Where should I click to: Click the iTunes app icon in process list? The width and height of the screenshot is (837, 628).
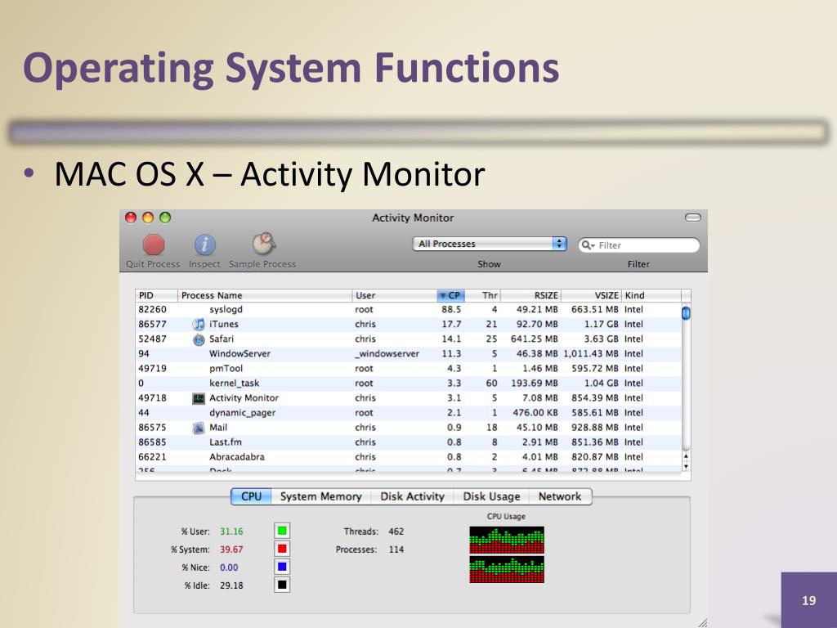point(199,324)
